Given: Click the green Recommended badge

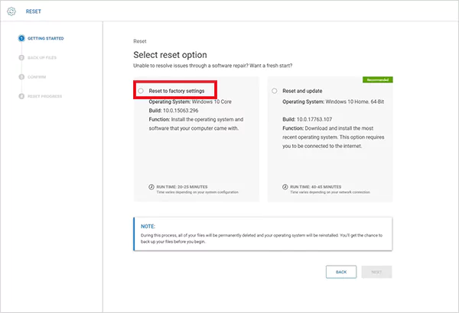Looking at the screenshot, I should point(378,80).
